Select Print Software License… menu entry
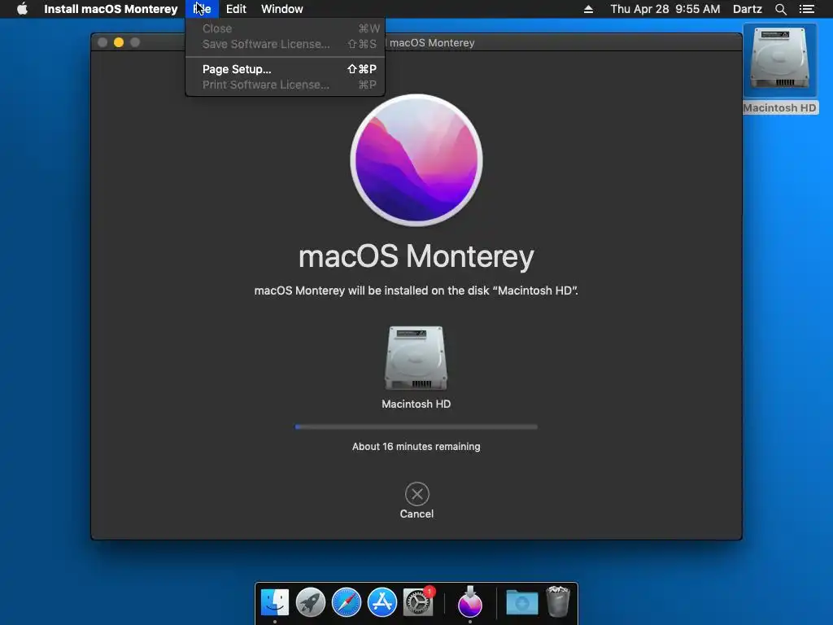The image size is (833, 625). coord(286,85)
